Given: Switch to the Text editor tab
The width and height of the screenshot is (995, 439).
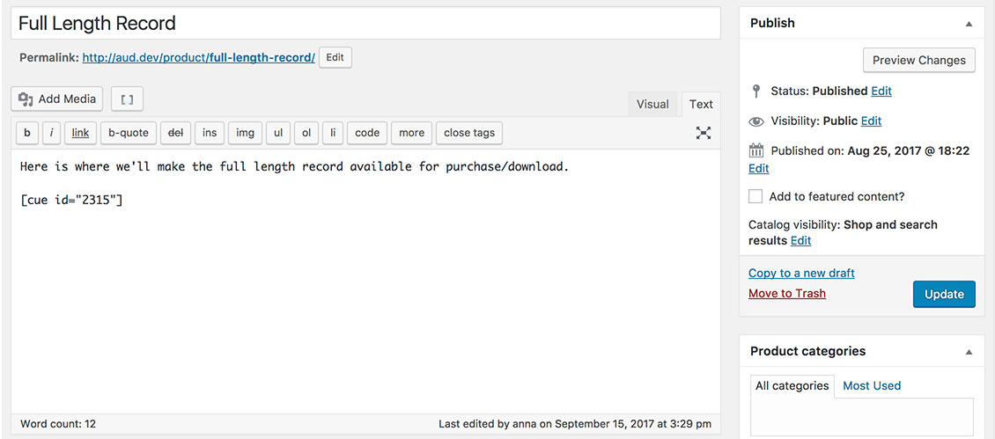Looking at the screenshot, I should pos(701,105).
